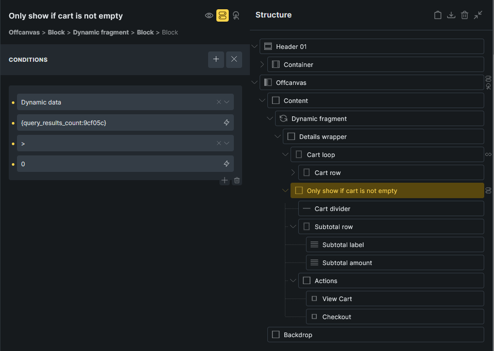Paste with the clipboard icon in Structure header
The height and width of the screenshot is (351, 494).
[438, 15]
